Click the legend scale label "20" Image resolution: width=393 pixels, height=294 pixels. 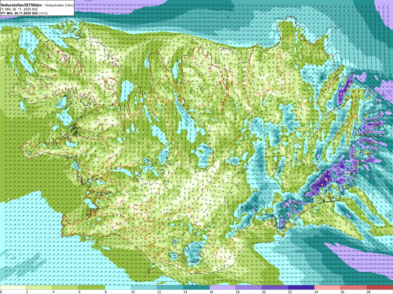coord(264,292)
